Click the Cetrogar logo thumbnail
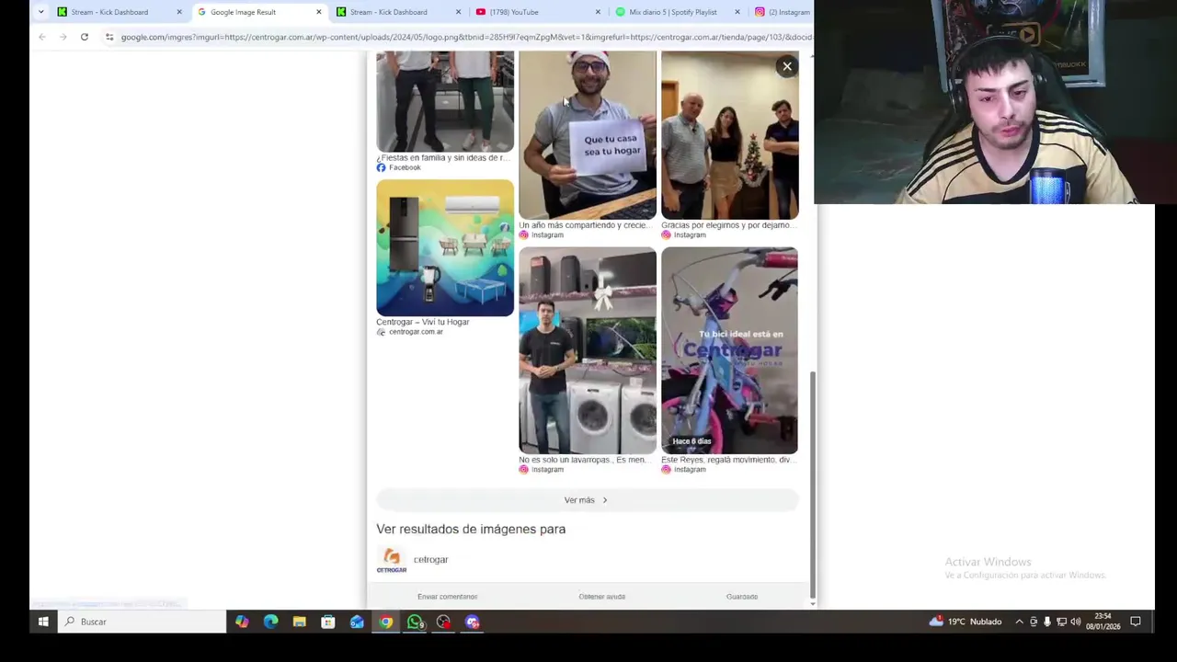1177x662 pixels. point(392,560)
